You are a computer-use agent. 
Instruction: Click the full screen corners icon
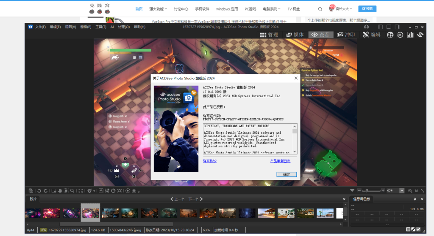click(81, 191)
